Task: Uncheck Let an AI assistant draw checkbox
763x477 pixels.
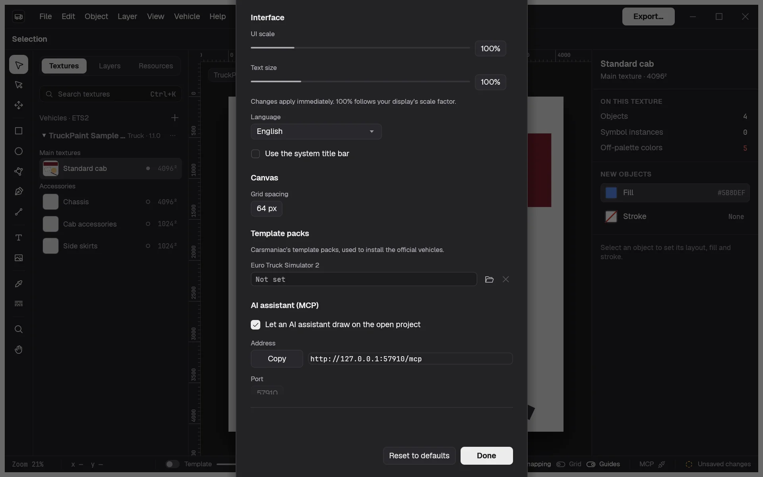Action: click(x=256, y=325)
